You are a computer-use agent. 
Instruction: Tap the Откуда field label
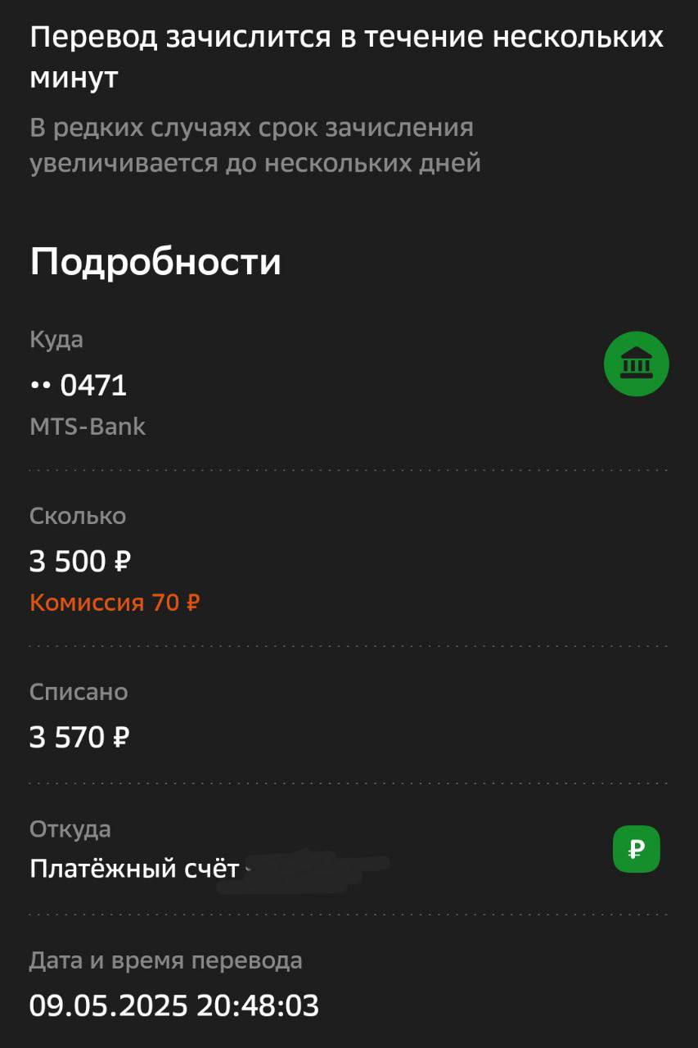point(70,829)
